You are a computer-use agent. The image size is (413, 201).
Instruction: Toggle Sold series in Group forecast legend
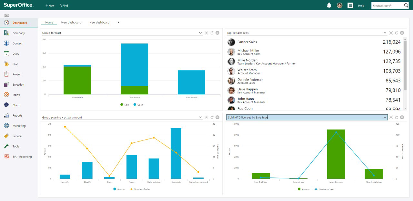(x=124, y=105)
